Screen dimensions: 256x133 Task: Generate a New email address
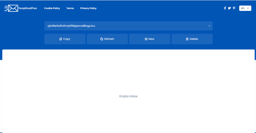(x=150, y=39)
